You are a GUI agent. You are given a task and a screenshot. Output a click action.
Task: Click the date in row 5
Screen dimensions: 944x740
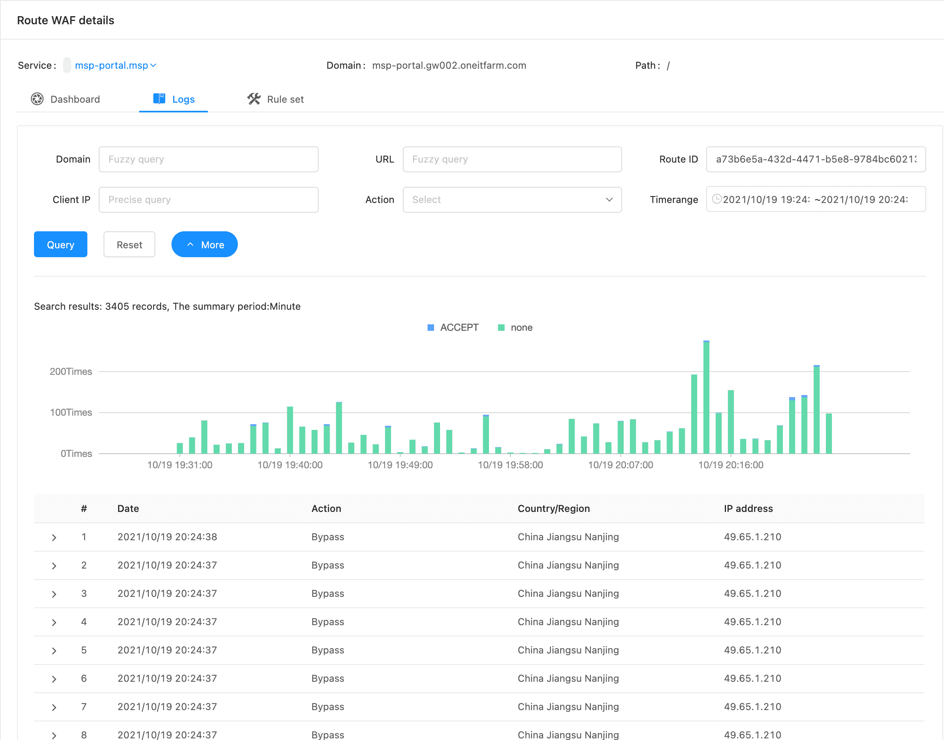(x=167, y=650)
